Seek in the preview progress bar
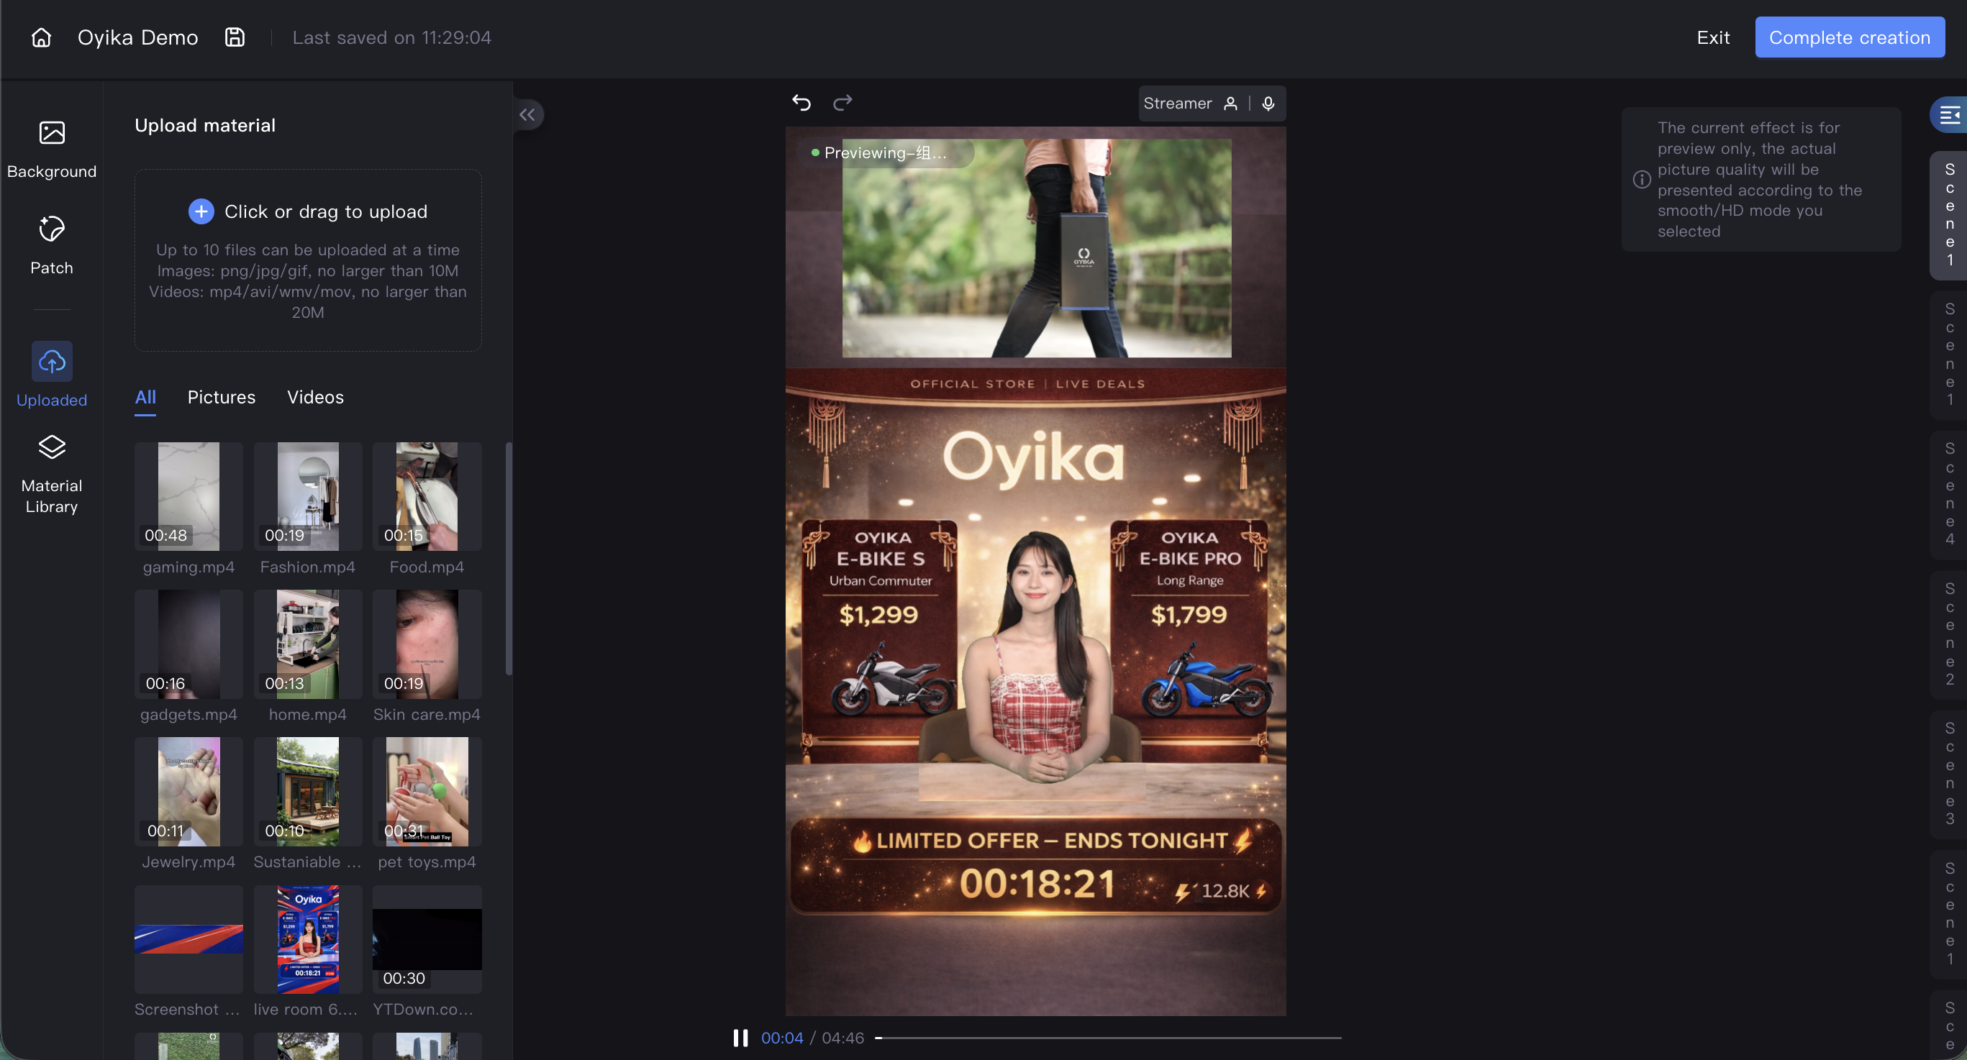Screen dimensions: 1967x1060 (1108, 1038)
